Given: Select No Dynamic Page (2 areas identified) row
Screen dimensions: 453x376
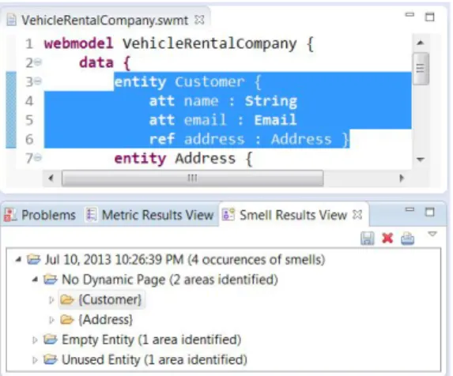Looking at the screenshot, I should coord(170,280).
